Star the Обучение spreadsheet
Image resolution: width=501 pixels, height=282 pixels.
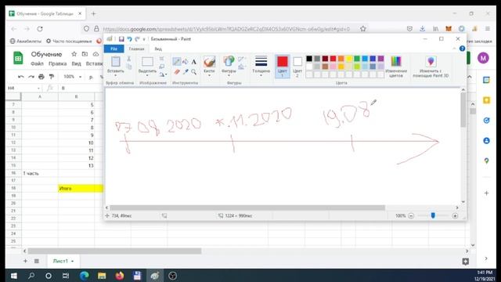point(74,54)
